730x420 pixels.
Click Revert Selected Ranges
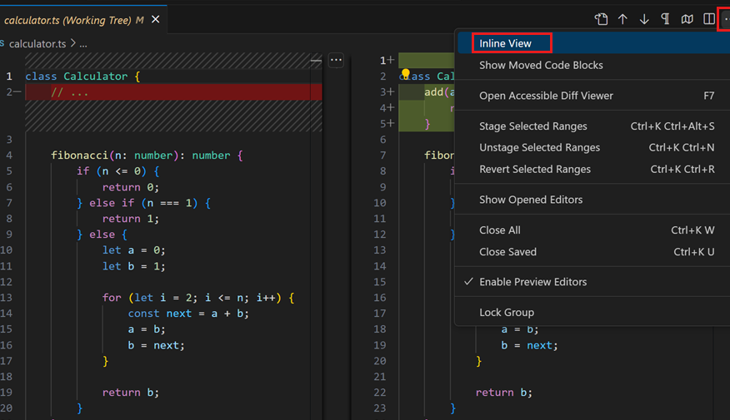[534, 169]
